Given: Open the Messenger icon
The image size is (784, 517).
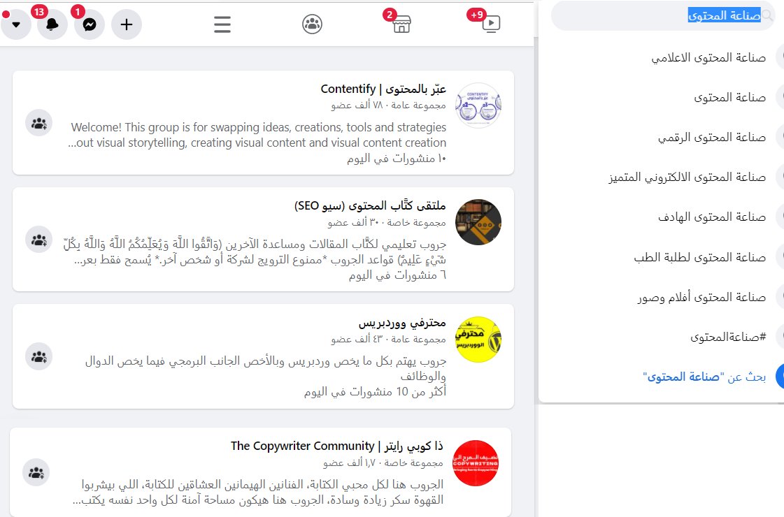Looking at the screenshot, I should tap(90, 24).
